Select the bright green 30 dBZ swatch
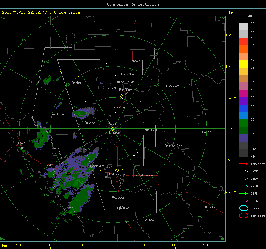The image size is (266, 249). tap(244, 123)
